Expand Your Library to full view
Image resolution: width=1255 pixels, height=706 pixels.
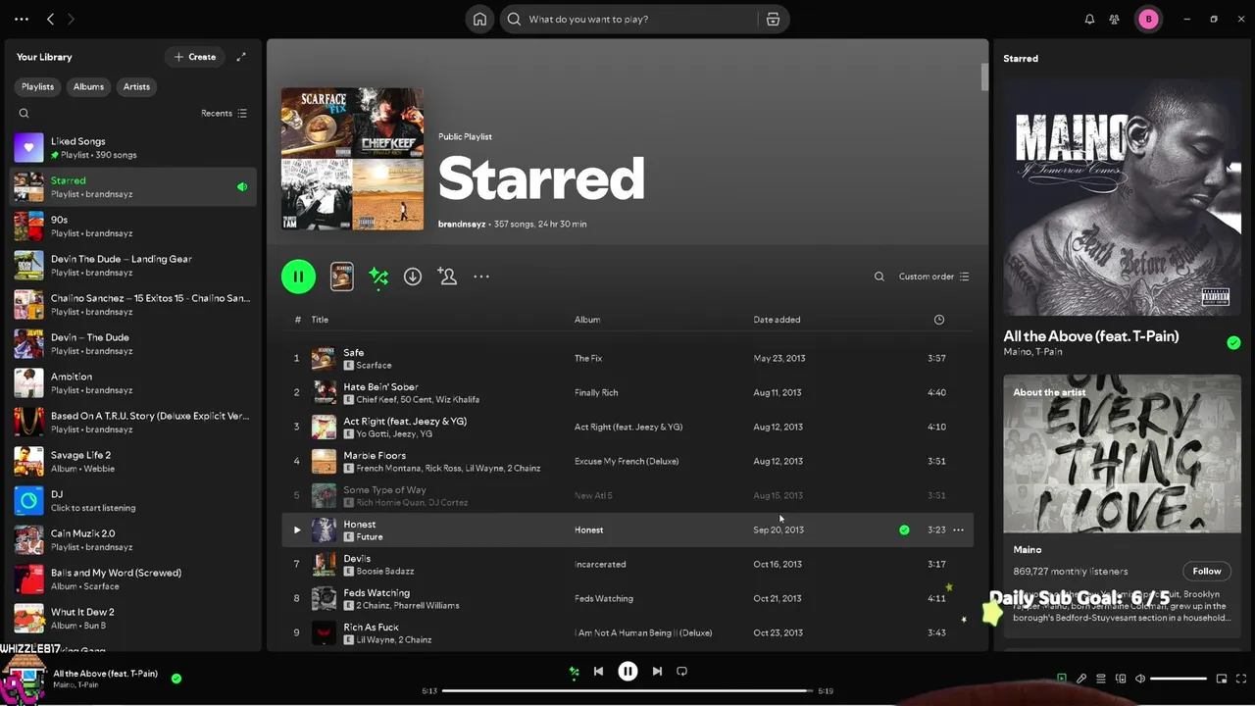(x=241, y=57)
